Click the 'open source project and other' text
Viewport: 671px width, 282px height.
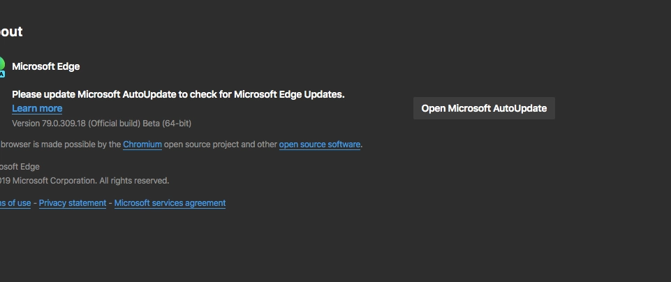[221, 144]
